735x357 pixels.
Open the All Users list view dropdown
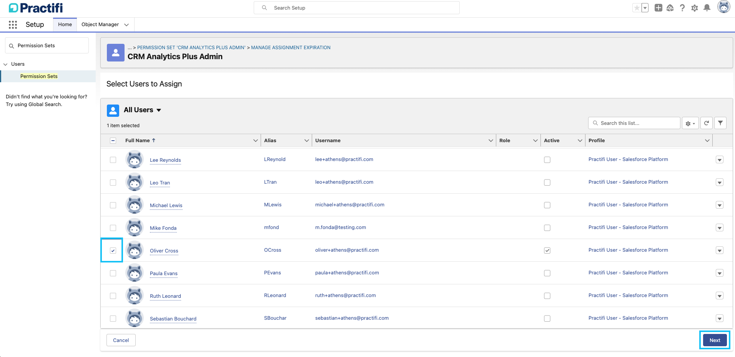point(159,110)
